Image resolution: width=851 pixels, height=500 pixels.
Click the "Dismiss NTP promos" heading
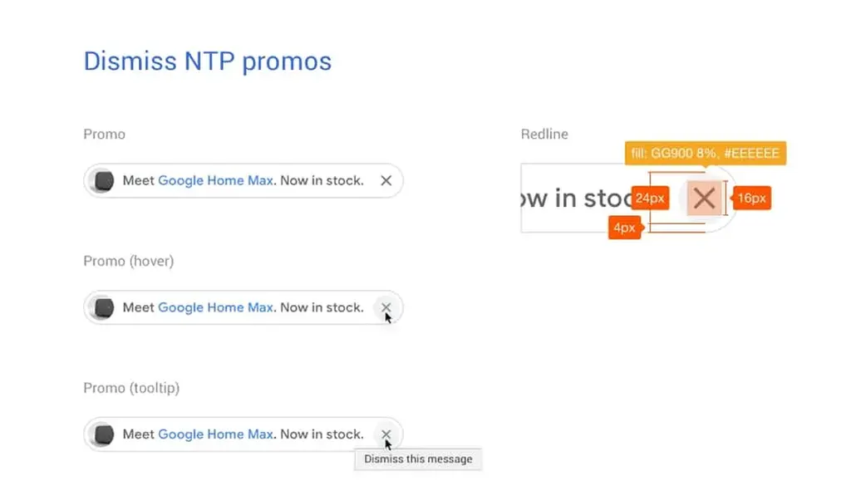click(208, 61)
